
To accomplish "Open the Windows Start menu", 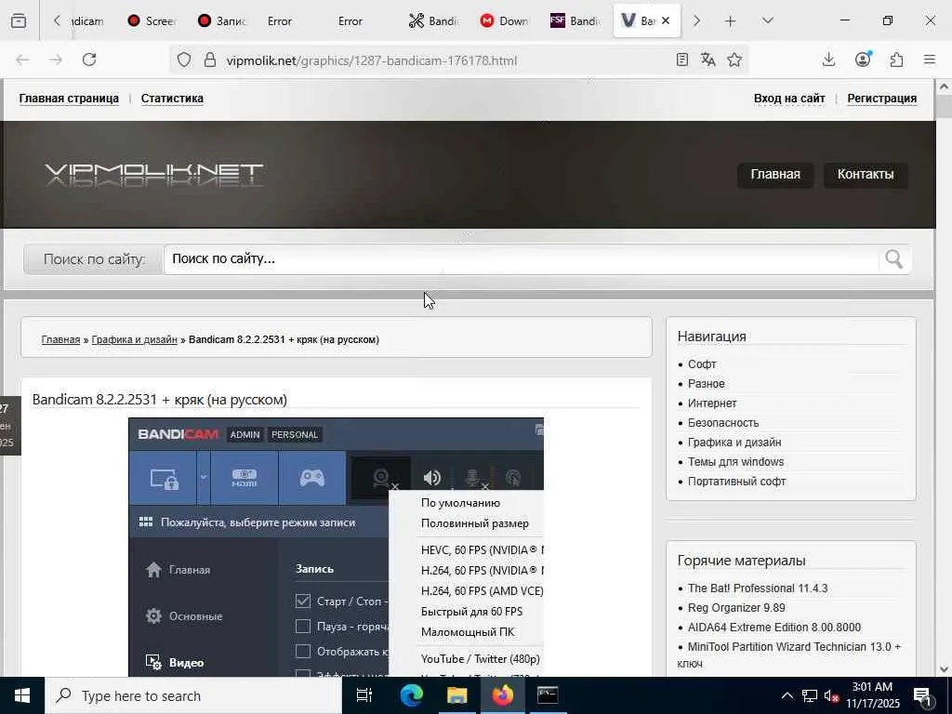I will (22, 695).
